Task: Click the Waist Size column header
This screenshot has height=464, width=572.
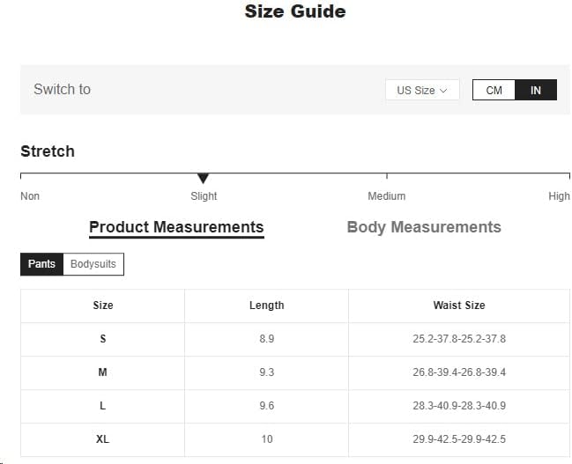Action: tap(459, 306)
